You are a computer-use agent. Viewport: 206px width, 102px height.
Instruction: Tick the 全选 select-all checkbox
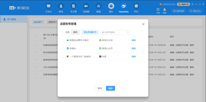pyautogui.click(x=63, y=32)
